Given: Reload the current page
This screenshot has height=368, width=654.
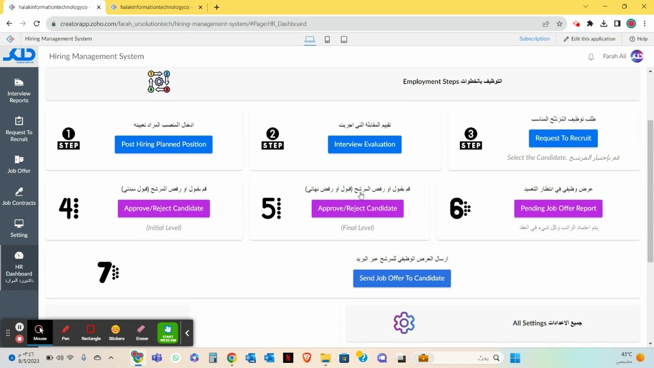Looking at the screenshot, I should (x=37, y=24).
